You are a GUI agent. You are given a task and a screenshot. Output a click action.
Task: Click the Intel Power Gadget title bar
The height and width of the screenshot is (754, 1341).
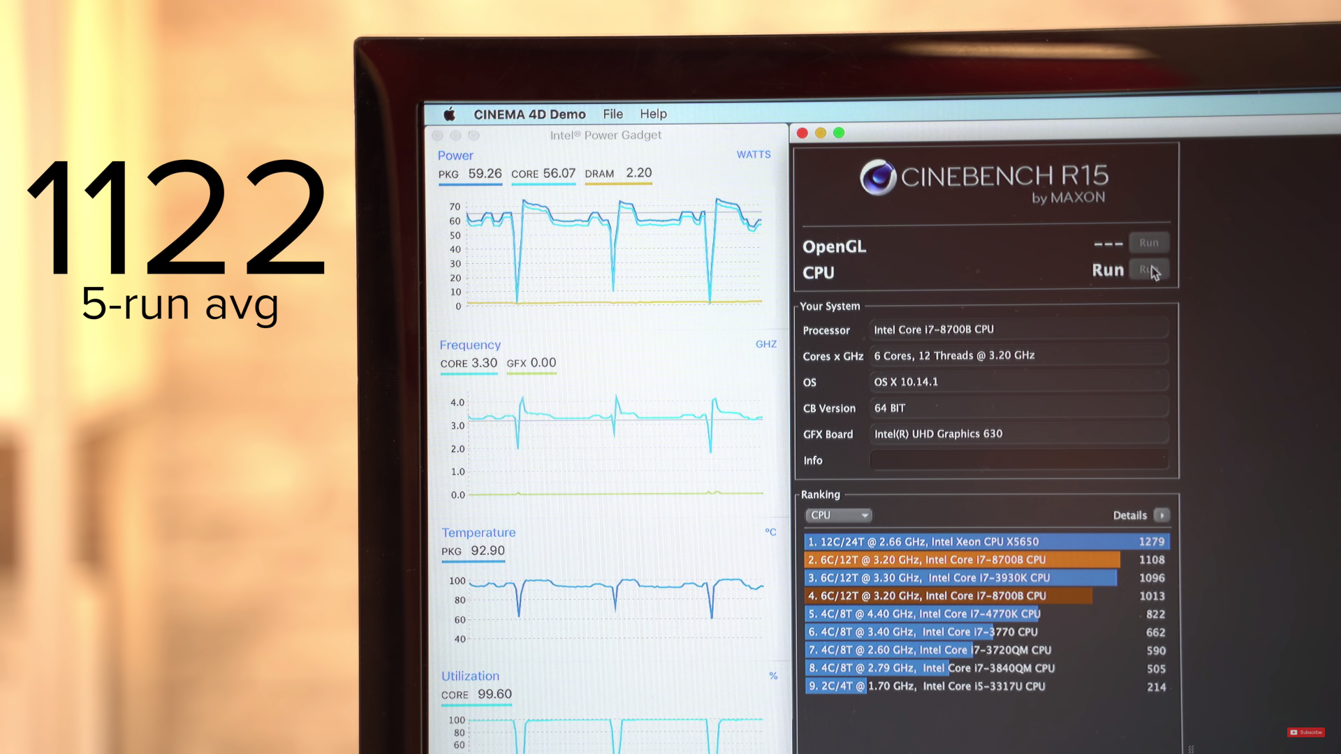606,135
